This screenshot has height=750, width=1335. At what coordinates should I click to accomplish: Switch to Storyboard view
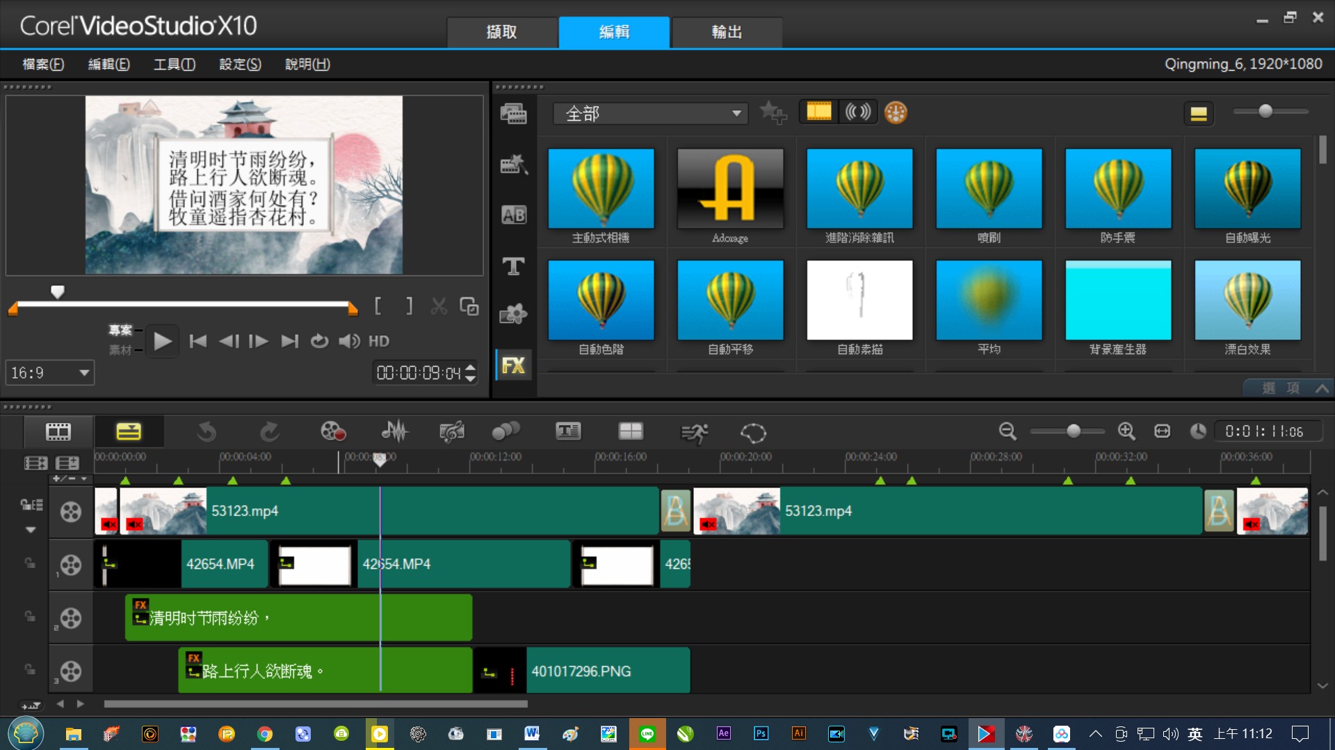tap(58, 432)
